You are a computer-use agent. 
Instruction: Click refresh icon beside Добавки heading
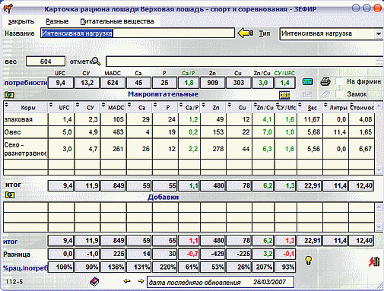10,195
